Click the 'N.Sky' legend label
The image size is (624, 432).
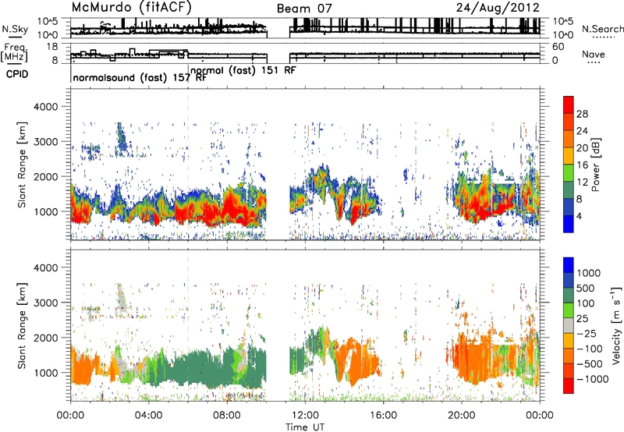pos(15,29)
